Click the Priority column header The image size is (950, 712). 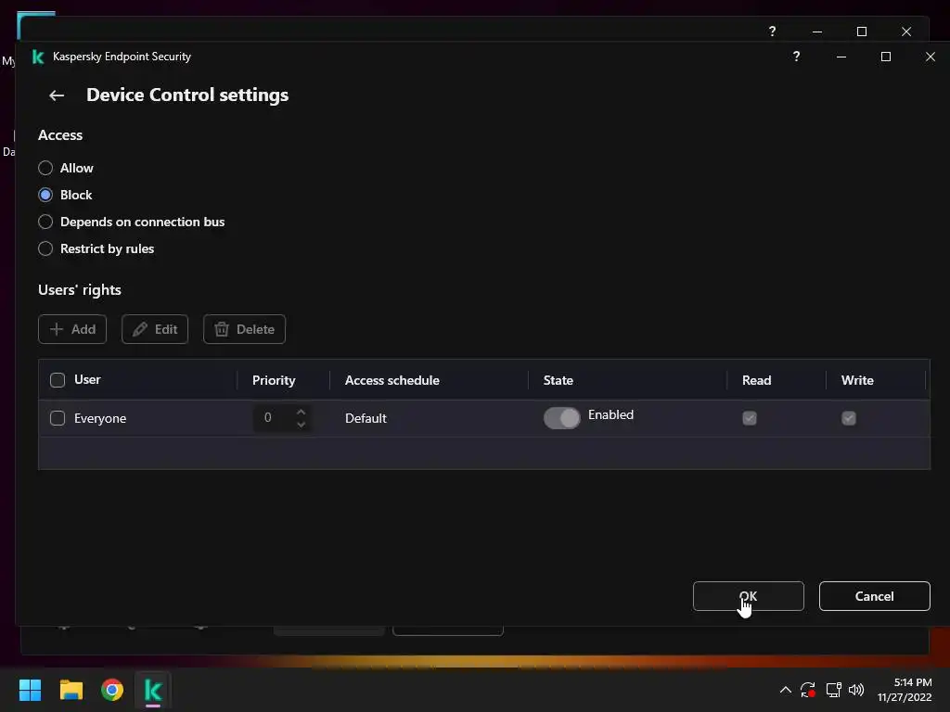(x=274, y=380)
